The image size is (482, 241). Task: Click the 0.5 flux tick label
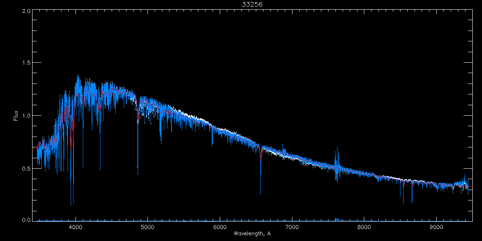[x=27, y=168]
